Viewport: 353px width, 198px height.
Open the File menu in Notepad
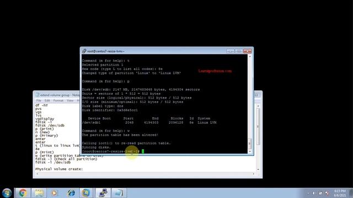point(39,101)
